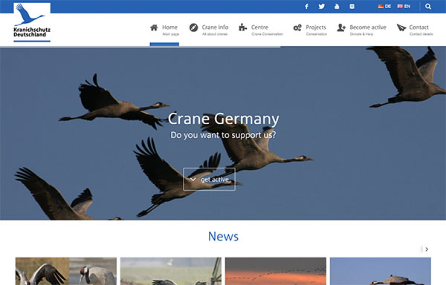Open third news thumbnail with orange sunset

(276, 271)
